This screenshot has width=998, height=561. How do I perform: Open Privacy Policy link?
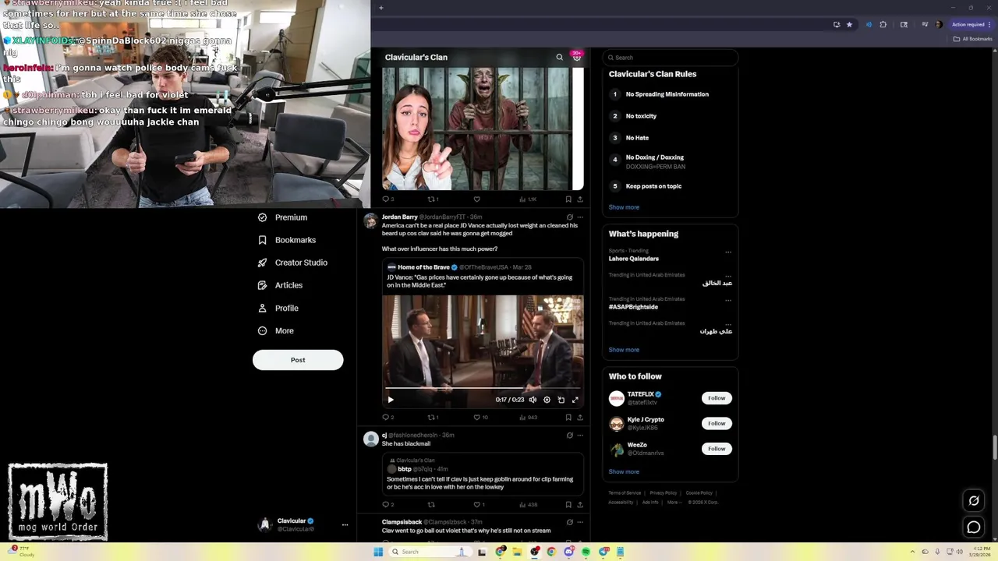[663, 493]
